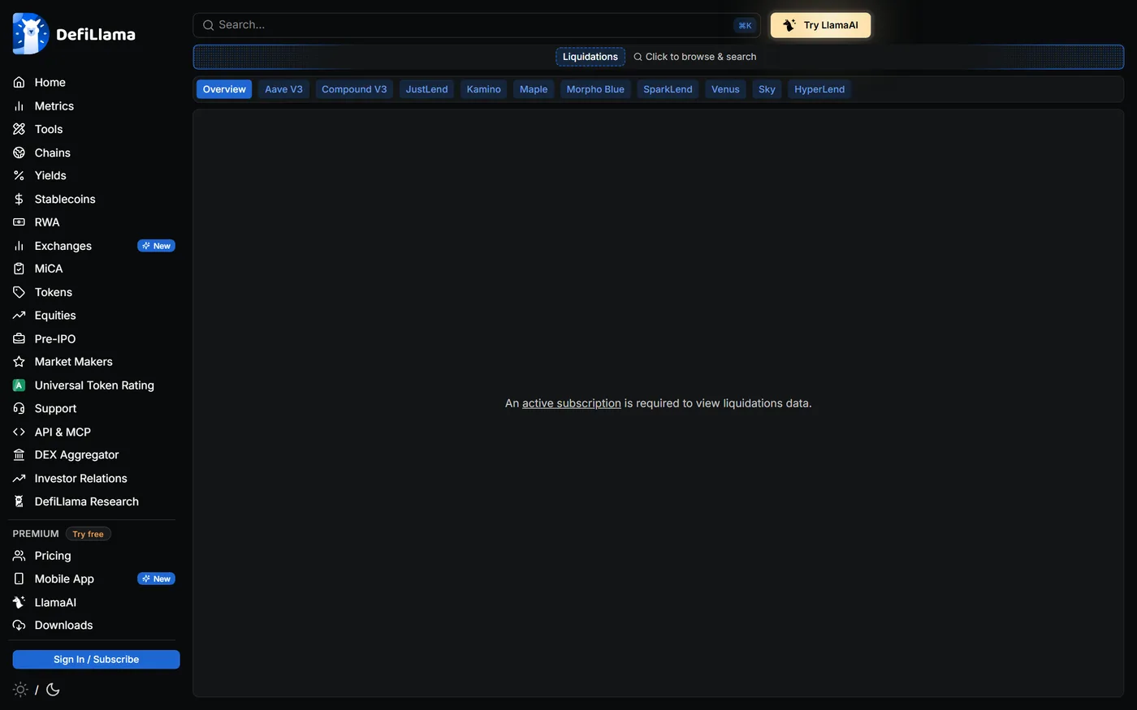Viewport: 1137px width, 710px height.
Task: Select the Kamino tab
Action: click(x=483, y=89)
